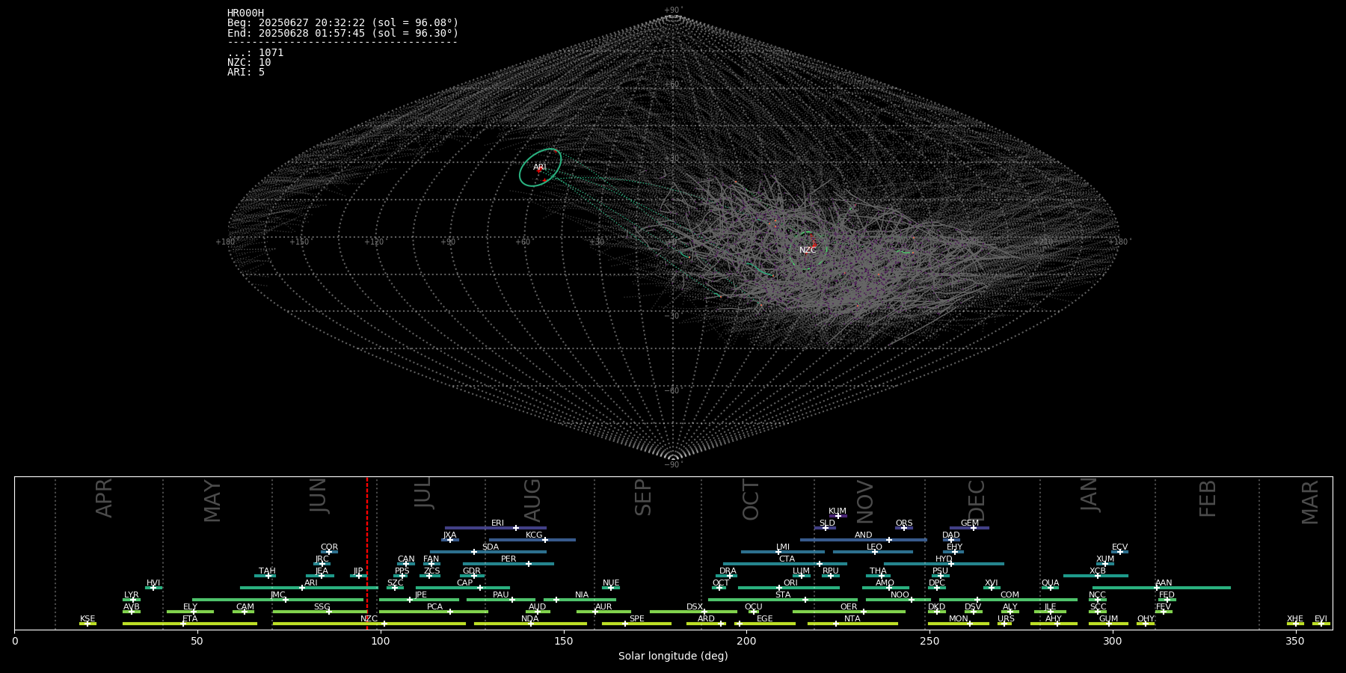
Task: Click the SDA shower bar label
Action: (x=490, y=547)
